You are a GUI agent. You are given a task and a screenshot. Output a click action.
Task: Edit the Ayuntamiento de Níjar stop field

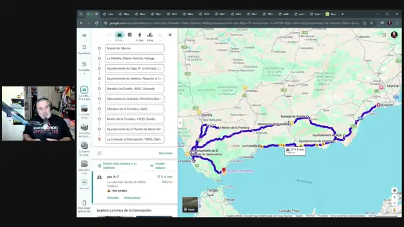coord(134,69)
